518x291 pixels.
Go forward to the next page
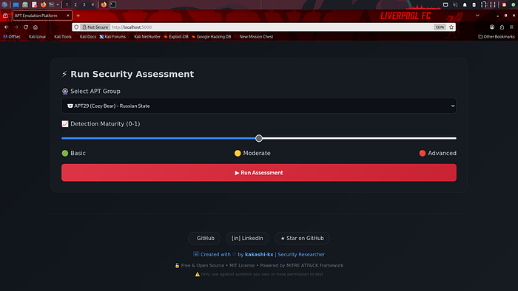16,27
